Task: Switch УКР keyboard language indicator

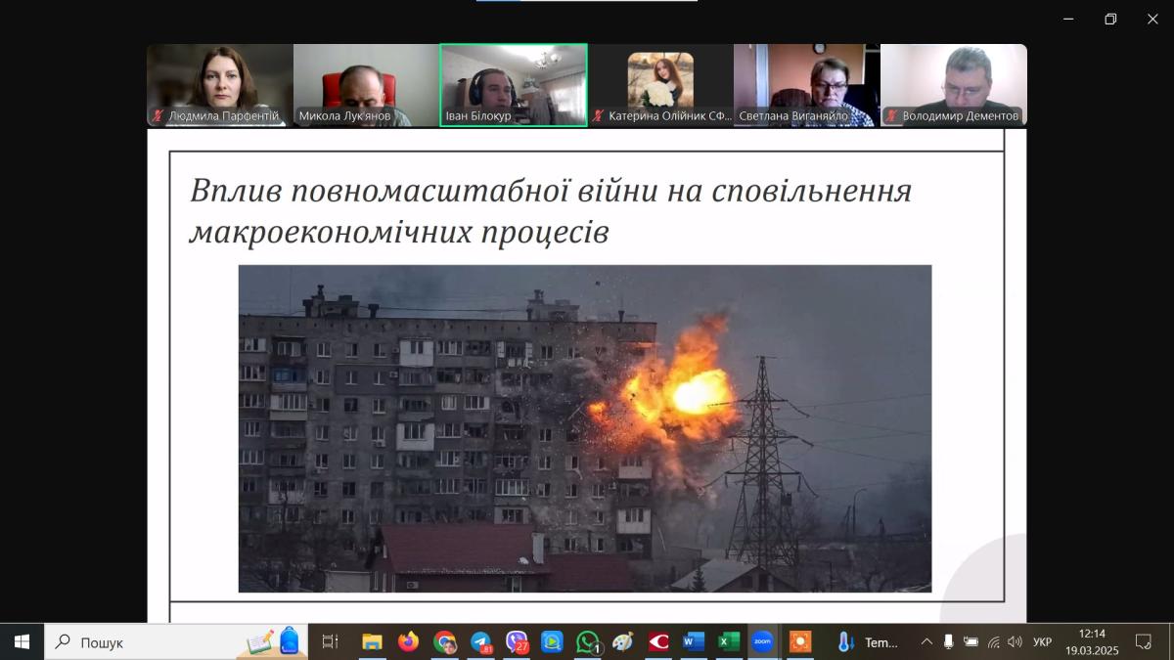Action: (x=1043, y=642)
